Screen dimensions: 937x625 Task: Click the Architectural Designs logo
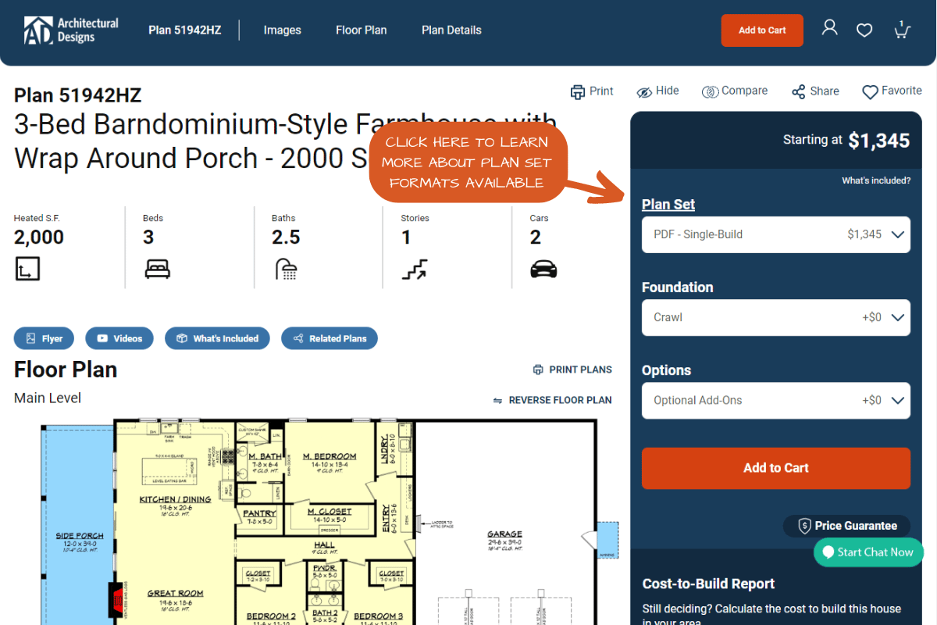[x=71, y=30]
